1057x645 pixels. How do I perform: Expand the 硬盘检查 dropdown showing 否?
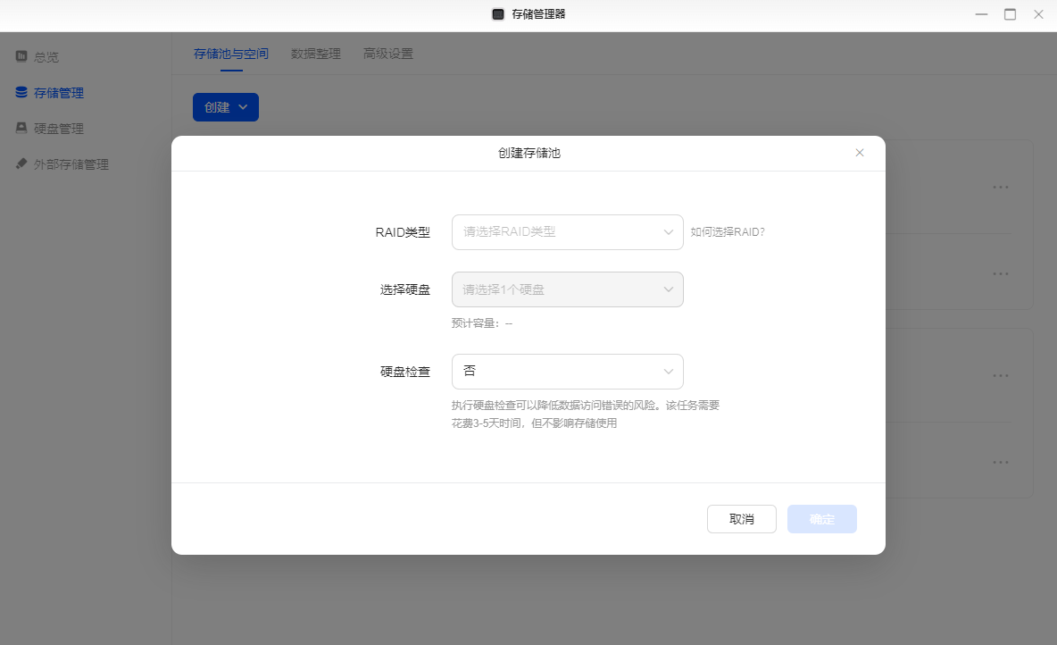(x=567, y=372)
